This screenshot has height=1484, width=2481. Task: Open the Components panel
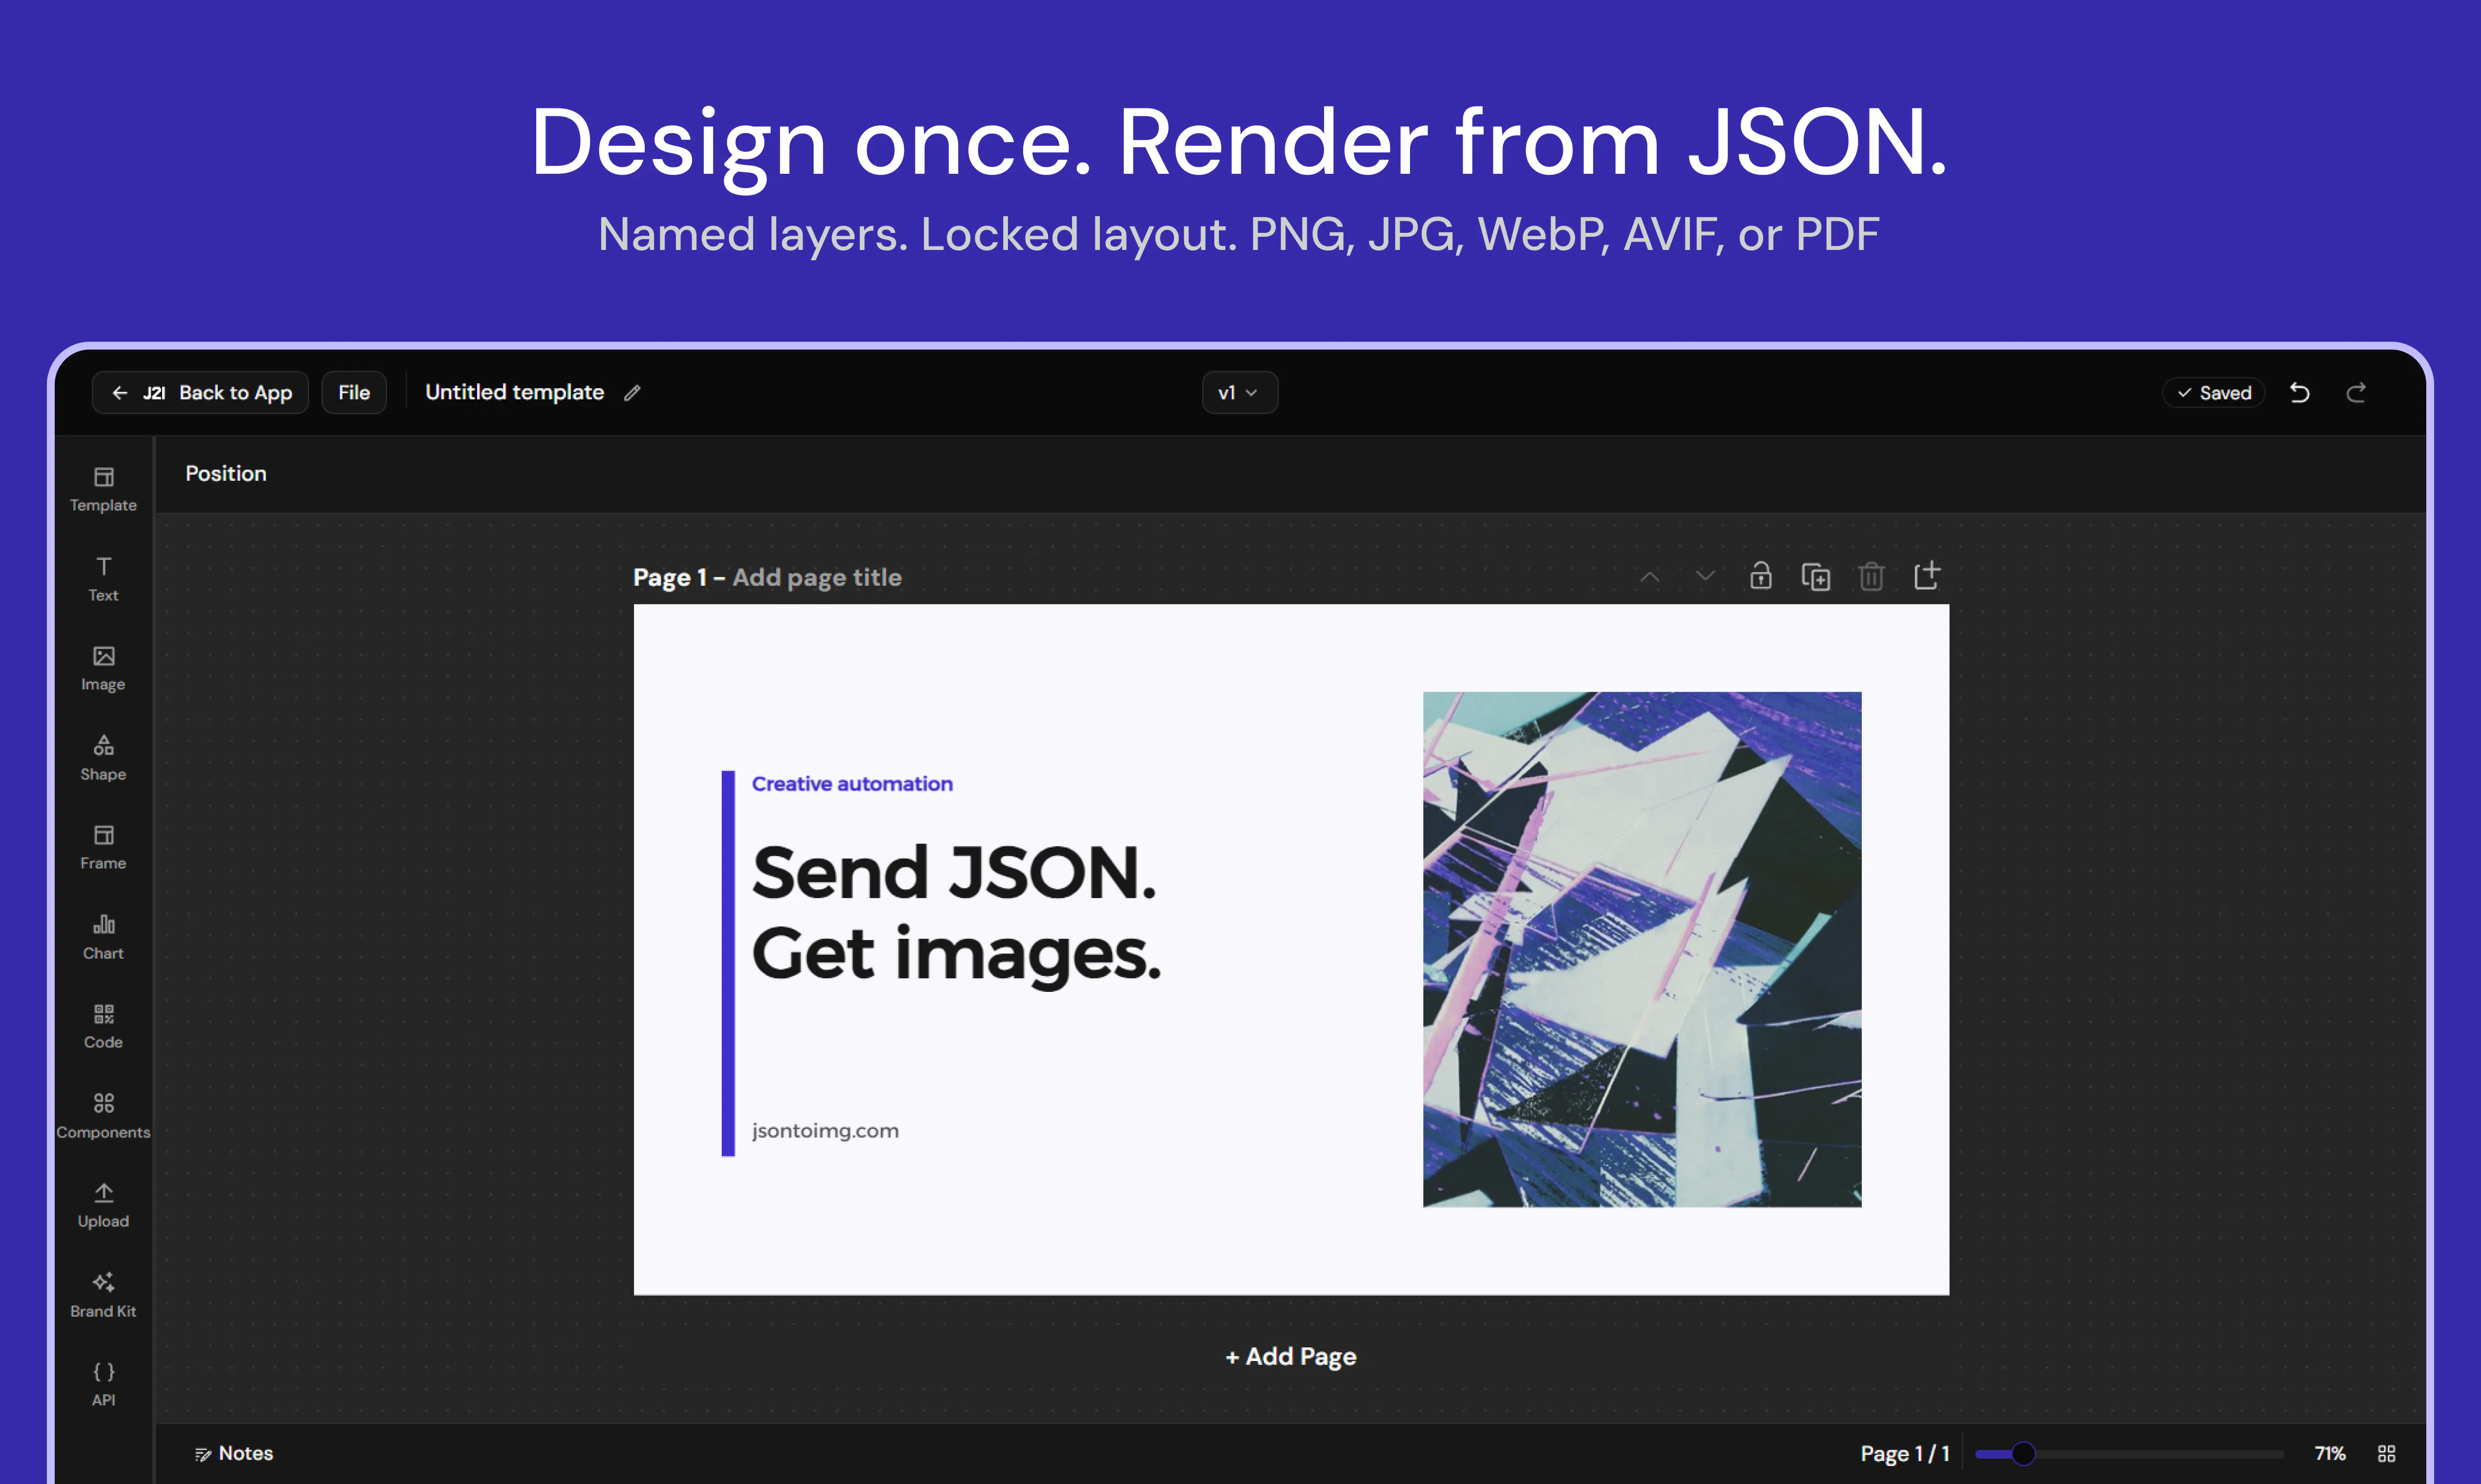coord(103,1116)
